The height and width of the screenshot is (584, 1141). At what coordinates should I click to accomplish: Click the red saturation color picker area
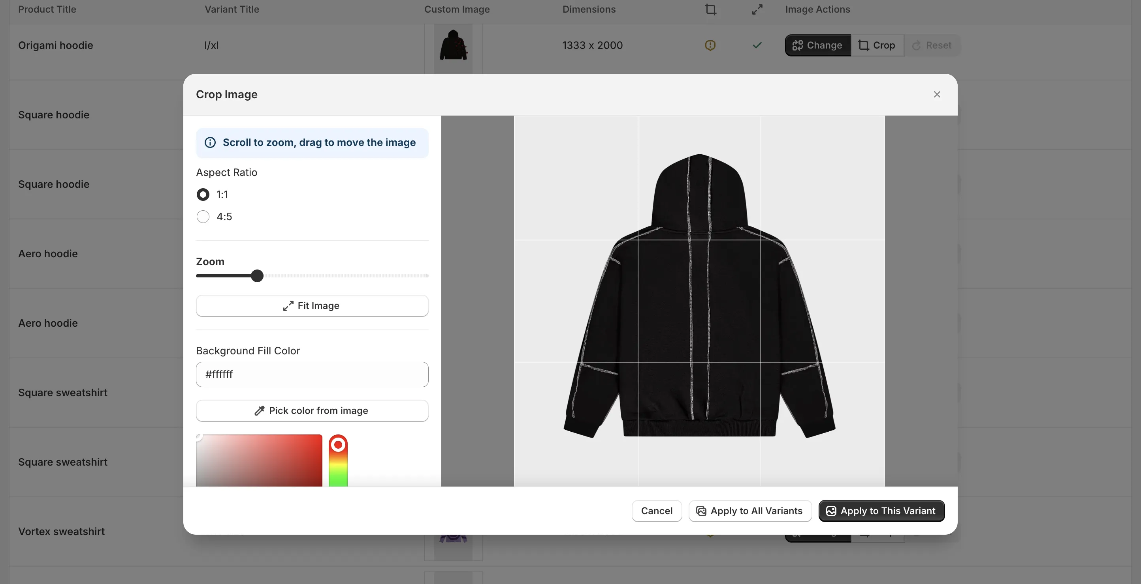259,460
